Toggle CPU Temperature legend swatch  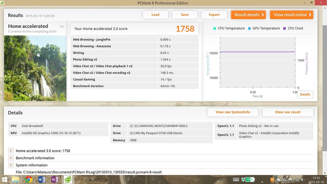215,28
